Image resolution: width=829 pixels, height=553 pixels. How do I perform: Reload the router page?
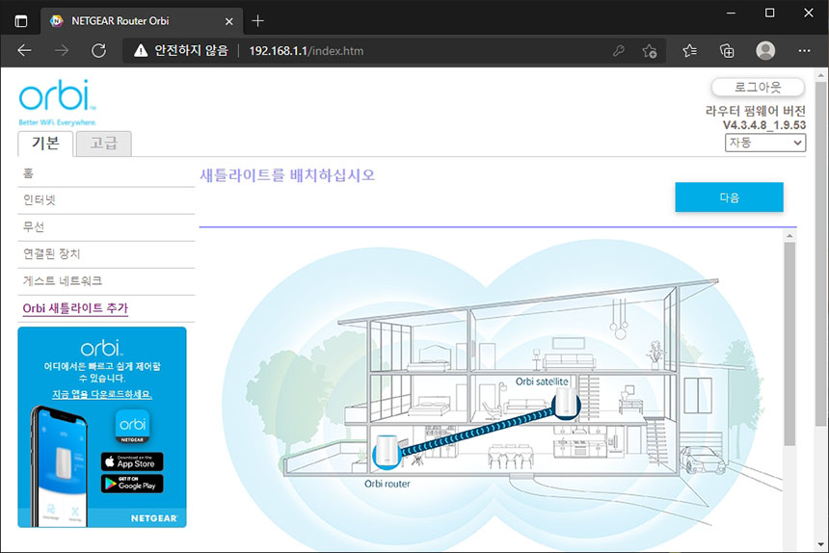(x=99, y=51)
